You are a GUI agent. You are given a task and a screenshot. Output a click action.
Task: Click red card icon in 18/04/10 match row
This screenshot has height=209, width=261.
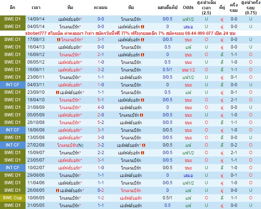pos(143,100)
